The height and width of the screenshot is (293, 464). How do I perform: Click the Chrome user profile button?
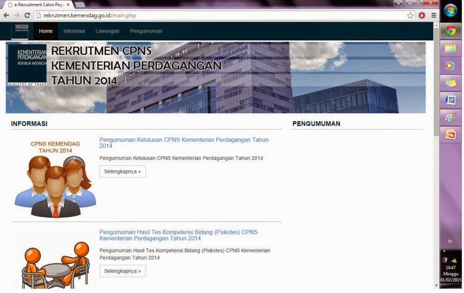coord(398,3)
